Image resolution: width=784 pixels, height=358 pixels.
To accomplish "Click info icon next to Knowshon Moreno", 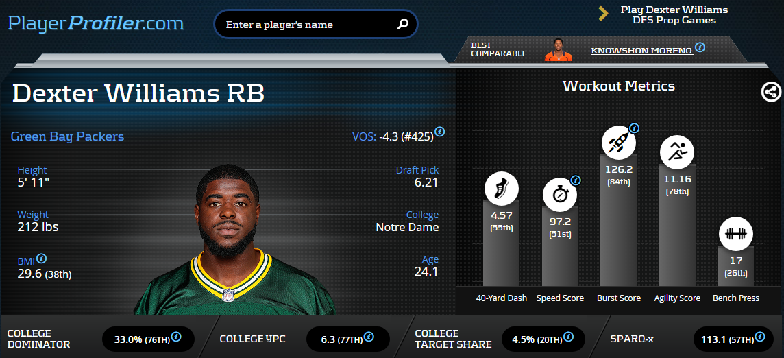I will [700, 47].
